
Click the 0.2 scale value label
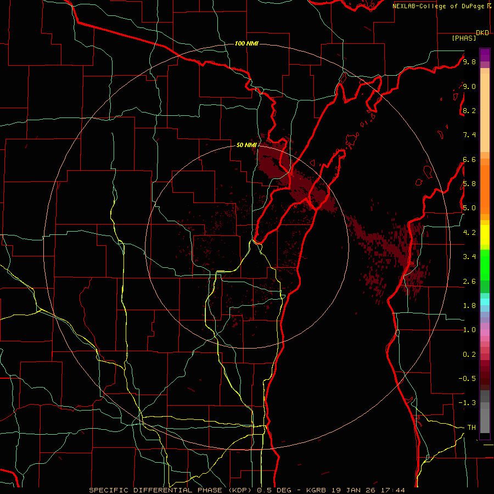point(469,355)
